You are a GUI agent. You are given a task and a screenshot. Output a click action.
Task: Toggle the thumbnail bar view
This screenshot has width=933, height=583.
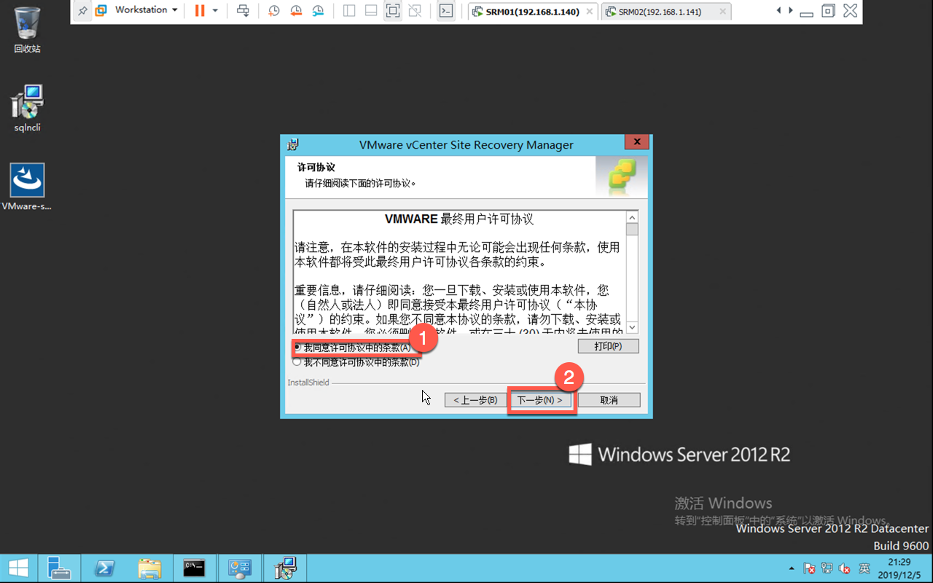[371, 11]
